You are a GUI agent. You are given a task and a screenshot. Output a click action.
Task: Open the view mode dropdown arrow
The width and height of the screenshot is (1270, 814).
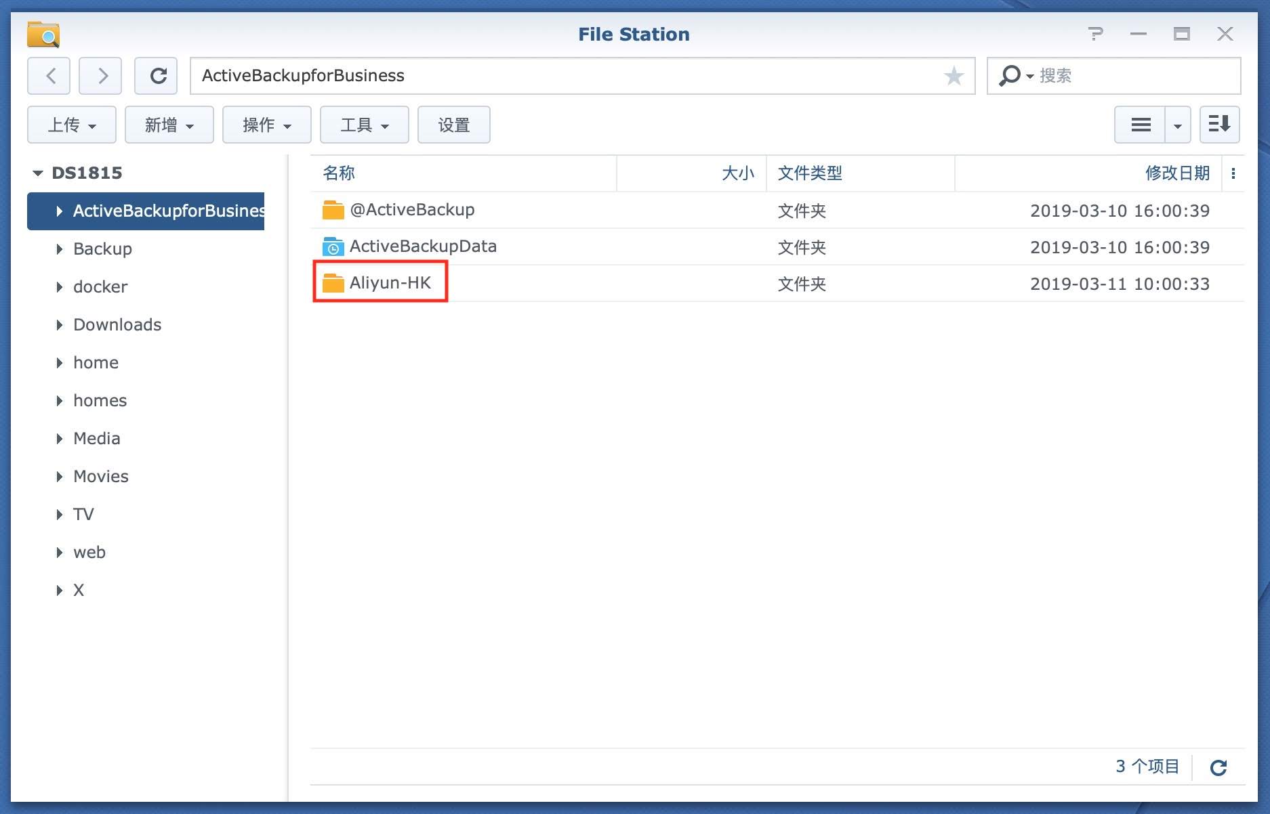[1178, 125]
